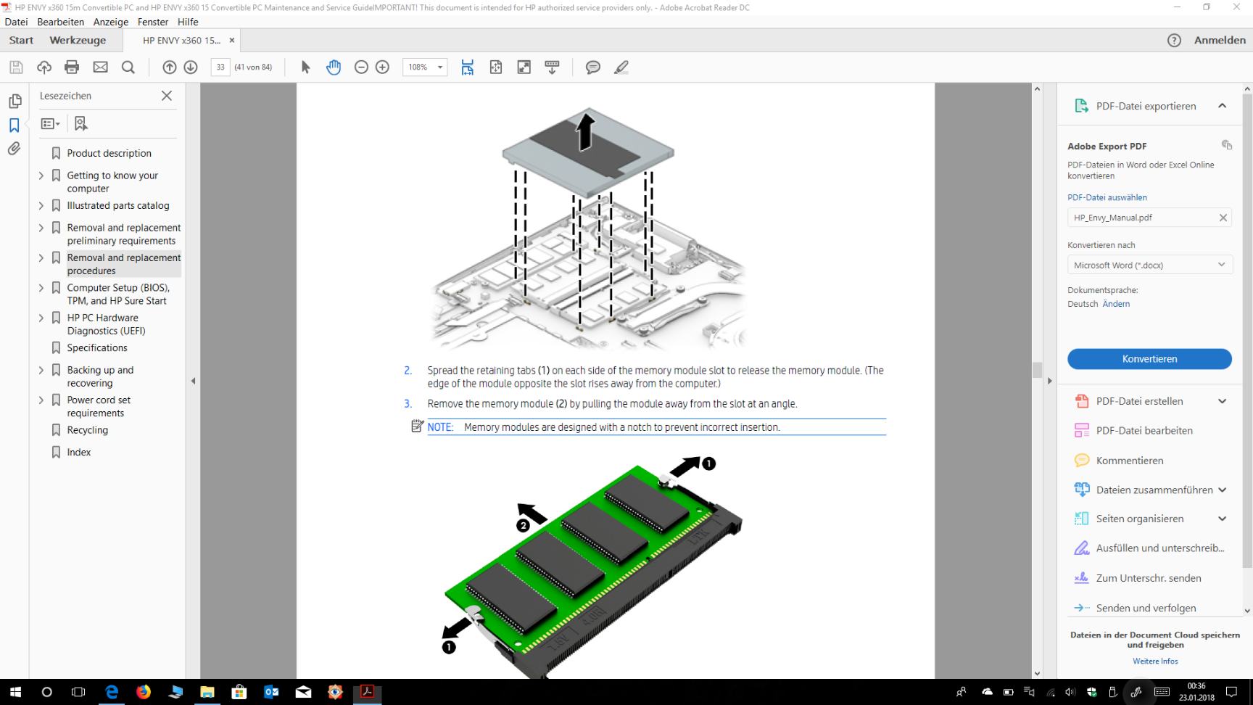Image resolution: width=1253 pixels, height=705 pixels.
Task: Open the Weitere Infos link
Action: [1155, 661]
